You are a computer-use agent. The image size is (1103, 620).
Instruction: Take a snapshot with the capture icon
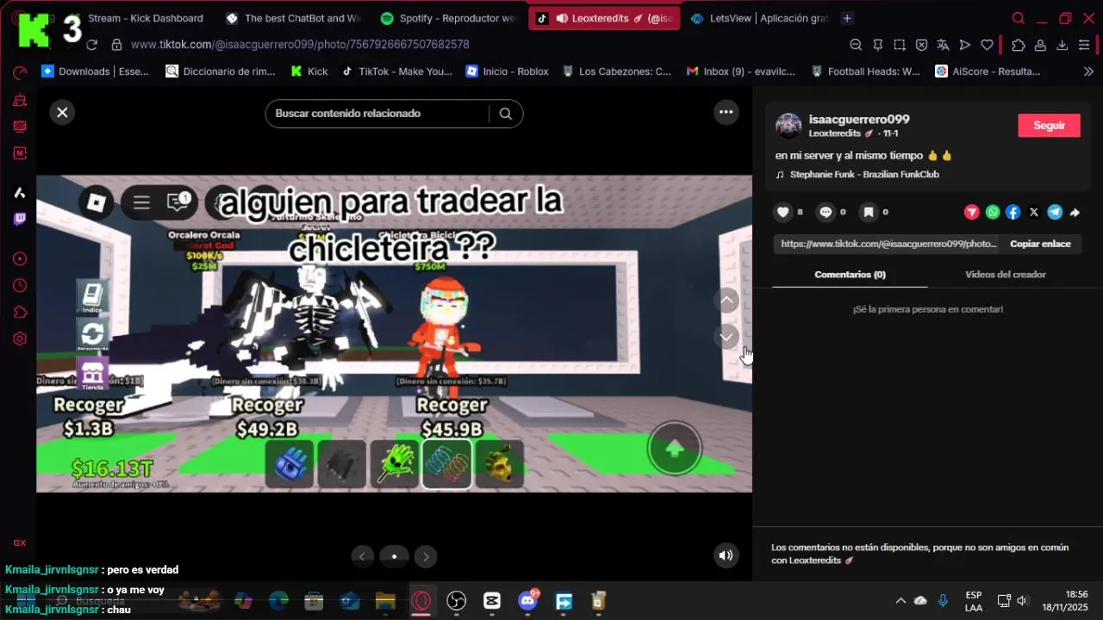coord(899,45)
